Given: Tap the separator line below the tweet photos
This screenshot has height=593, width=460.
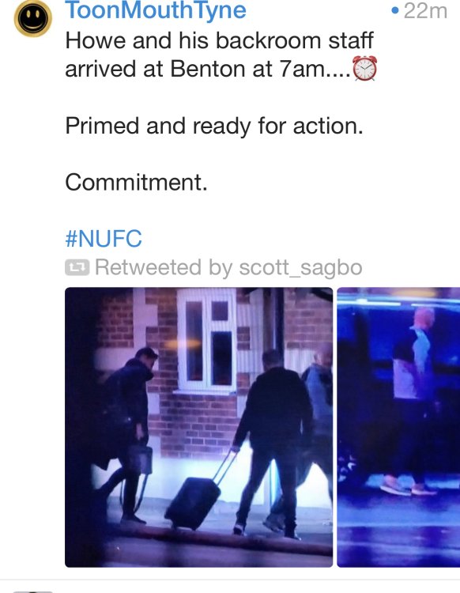Looking at the screenshot, I should point(230,580).
